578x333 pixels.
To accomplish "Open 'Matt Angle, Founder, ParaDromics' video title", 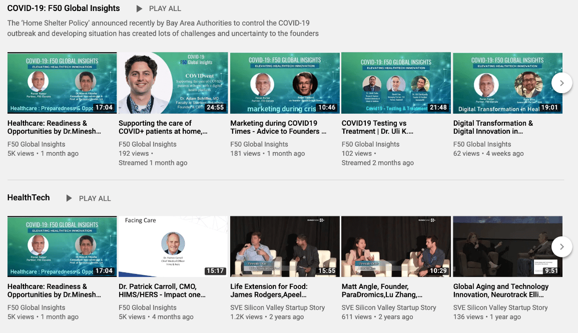I will point(382,290).
